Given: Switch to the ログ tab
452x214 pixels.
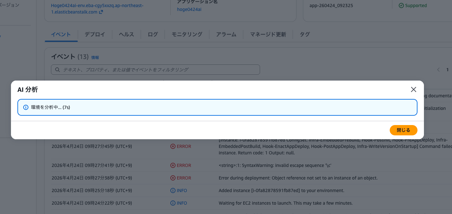Looking at the screenshot, I should (x=152, y=34).
